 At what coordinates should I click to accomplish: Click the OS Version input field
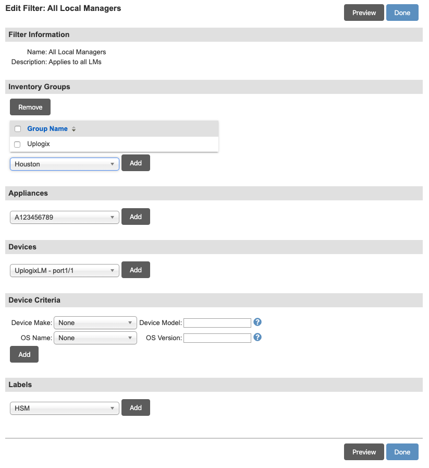[x=217, y=338]
